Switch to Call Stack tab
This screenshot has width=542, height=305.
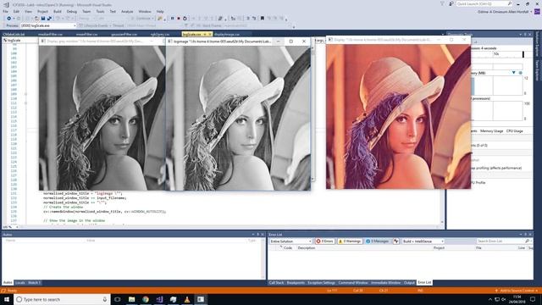(x=276, y=282)
